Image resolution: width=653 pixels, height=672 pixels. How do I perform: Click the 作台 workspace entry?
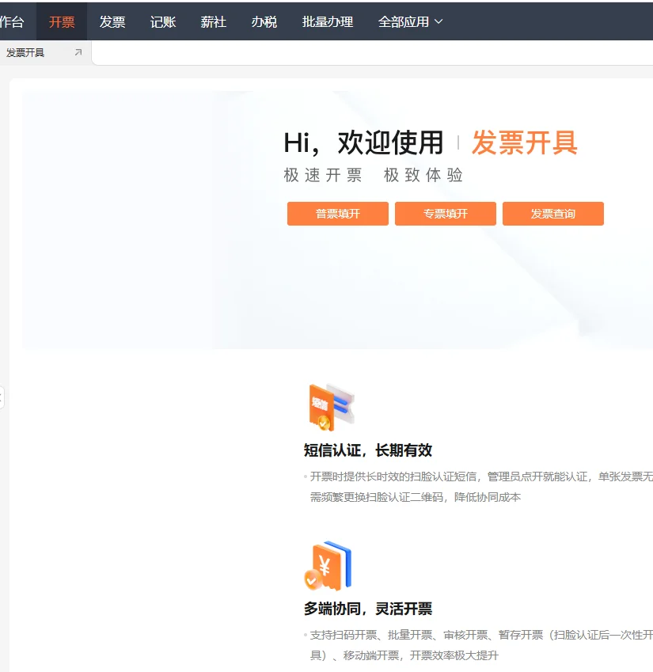click(11, 22)
